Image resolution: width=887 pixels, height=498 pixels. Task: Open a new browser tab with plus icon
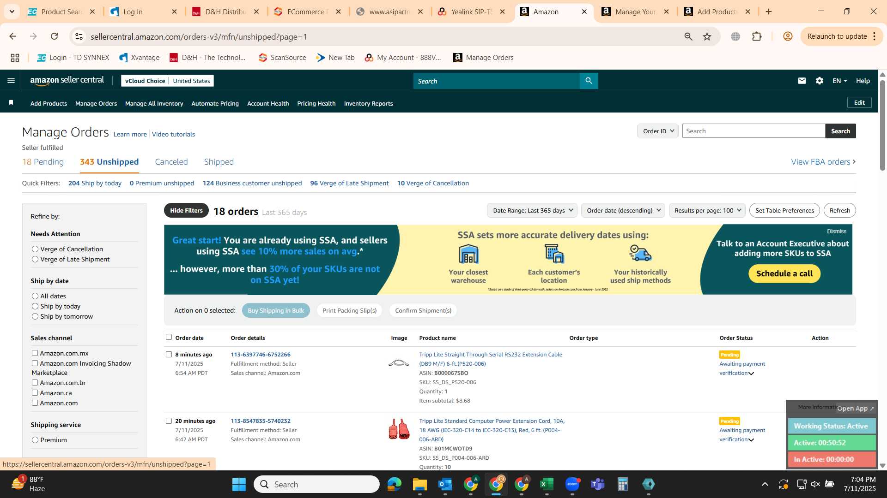[769, 12]
